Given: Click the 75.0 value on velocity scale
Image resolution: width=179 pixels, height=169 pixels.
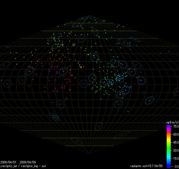Looking at the screenshot, I should [176, 126].
